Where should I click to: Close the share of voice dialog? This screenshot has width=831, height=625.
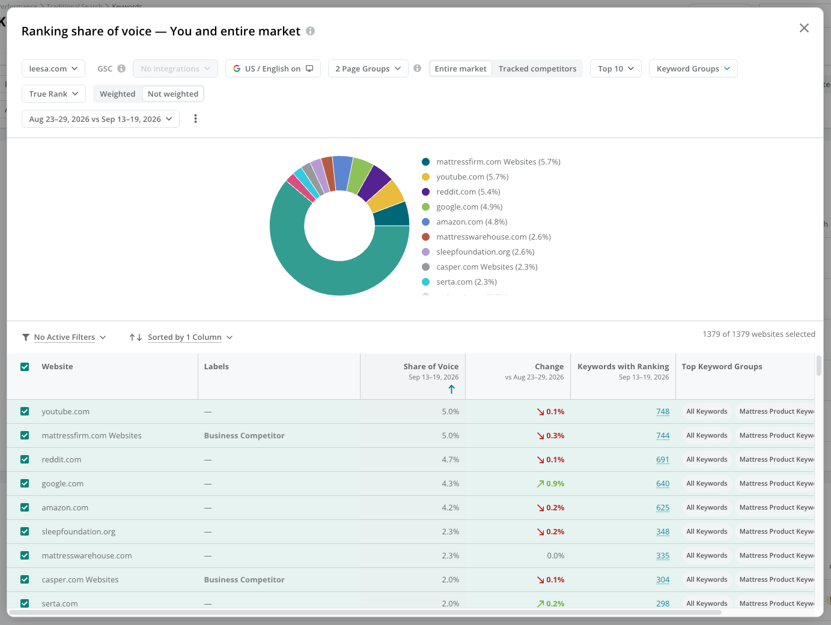tap(804, 28)
